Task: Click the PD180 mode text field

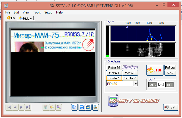Action: pos(120,84)
